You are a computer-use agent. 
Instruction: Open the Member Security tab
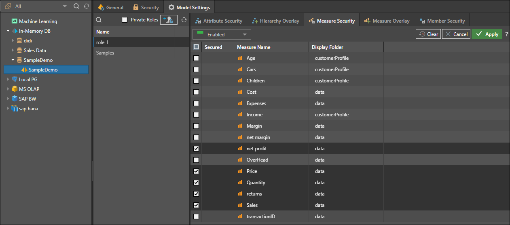(x=442, y=21)
